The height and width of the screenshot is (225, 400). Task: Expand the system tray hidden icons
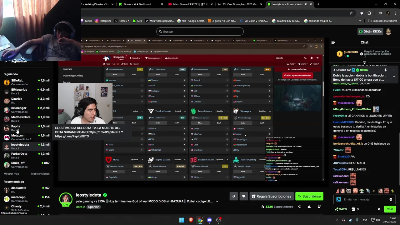(x=337, y=220)
